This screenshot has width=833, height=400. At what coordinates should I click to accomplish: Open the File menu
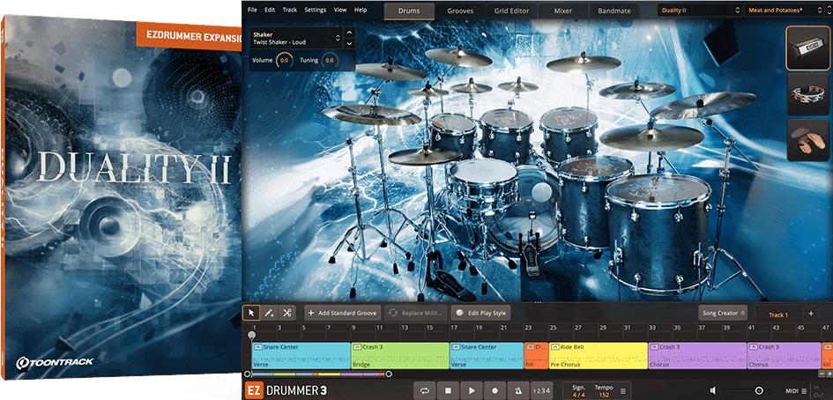coord(252,10)
